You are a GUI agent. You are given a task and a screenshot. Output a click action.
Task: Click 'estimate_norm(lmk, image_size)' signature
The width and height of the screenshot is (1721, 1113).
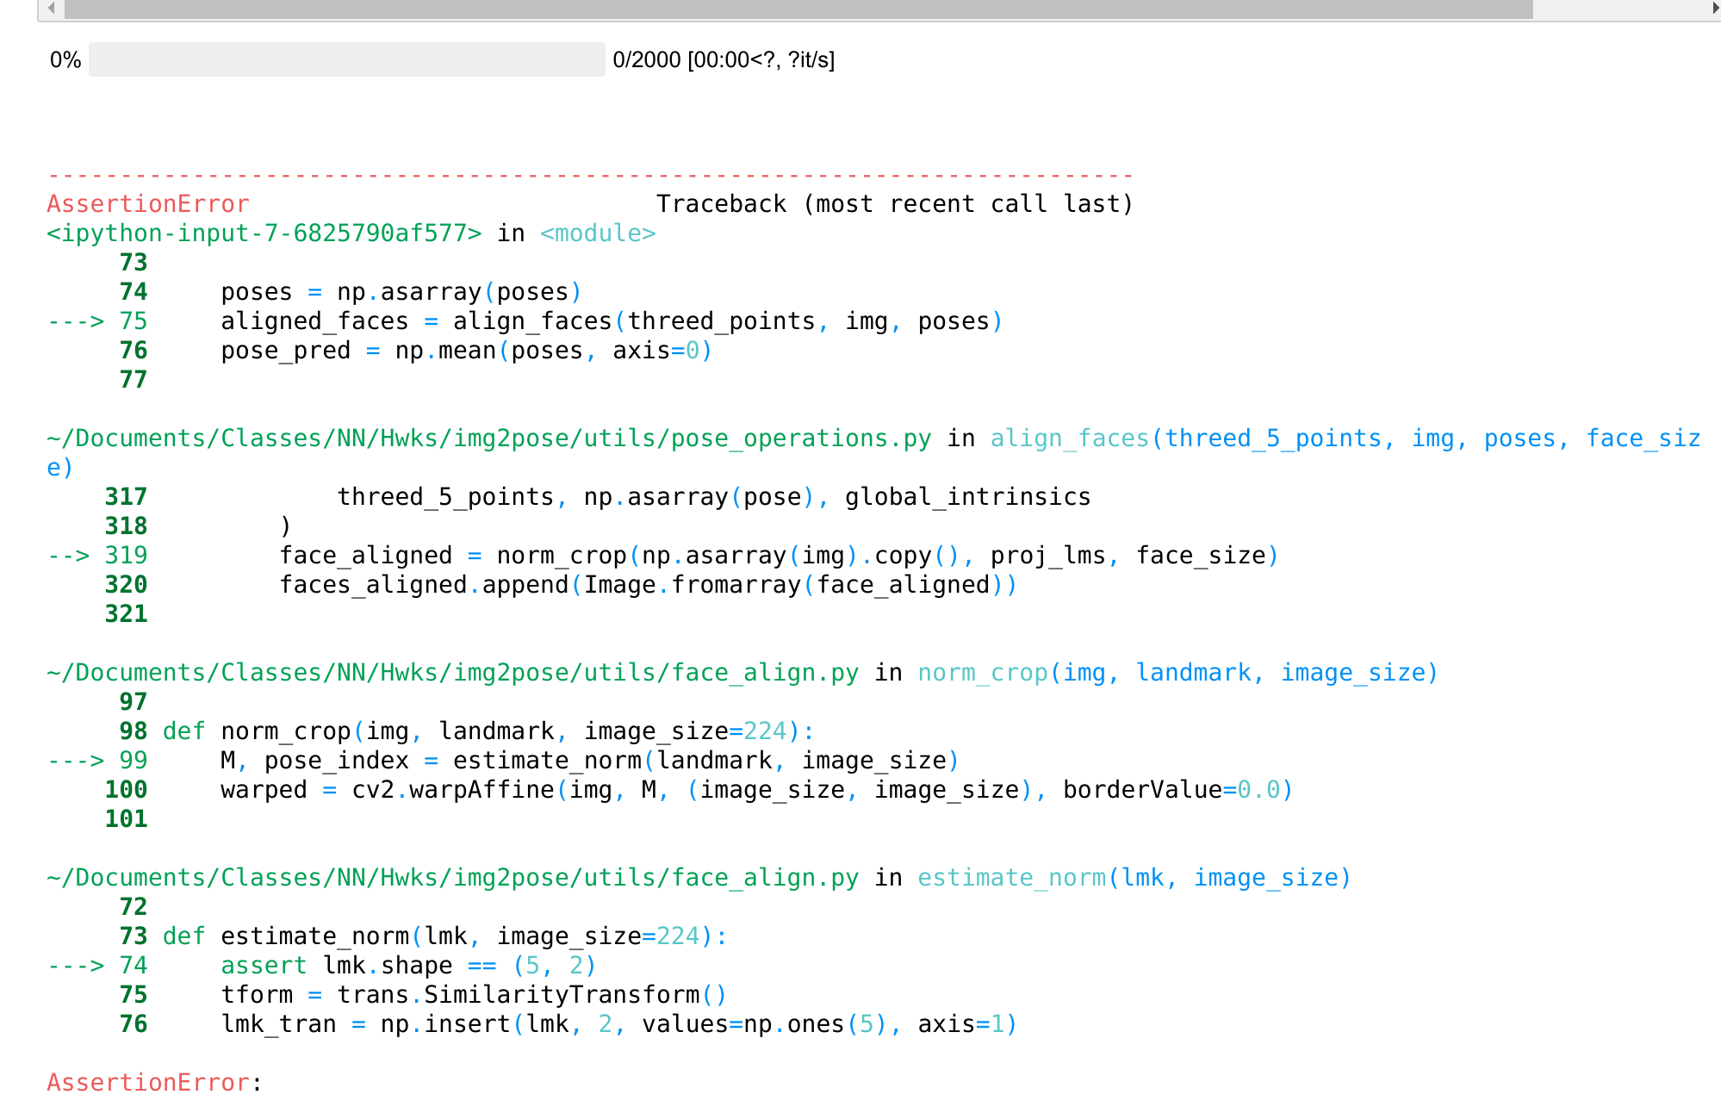point(1134,878)
